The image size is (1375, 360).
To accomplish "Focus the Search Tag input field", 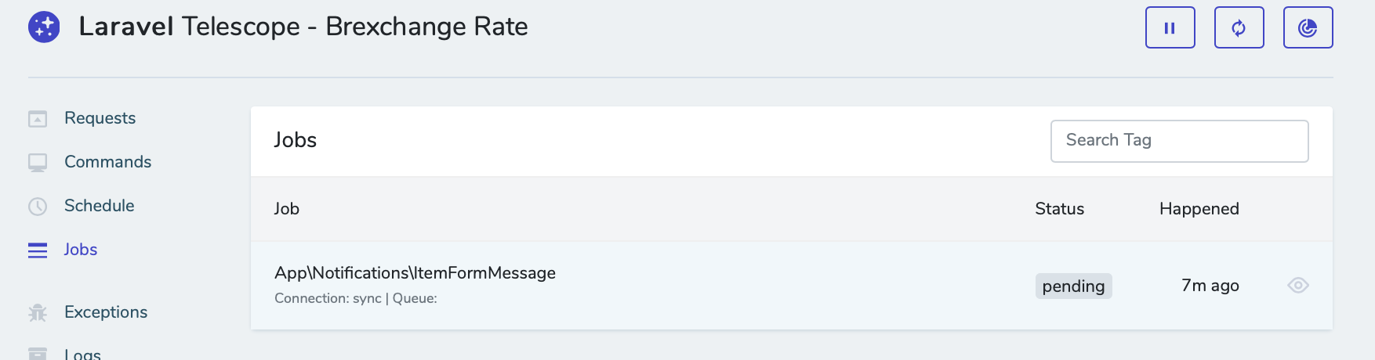I will pos(1179,141).
